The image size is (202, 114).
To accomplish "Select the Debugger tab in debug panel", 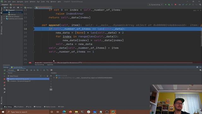I will click(11, 70).
